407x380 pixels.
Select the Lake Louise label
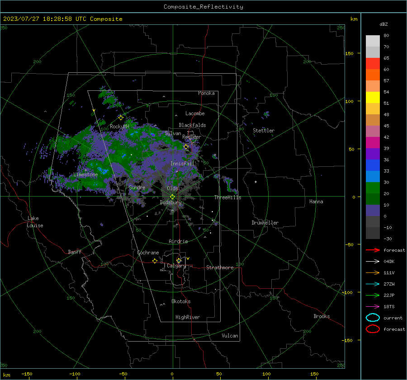[35, 222]
